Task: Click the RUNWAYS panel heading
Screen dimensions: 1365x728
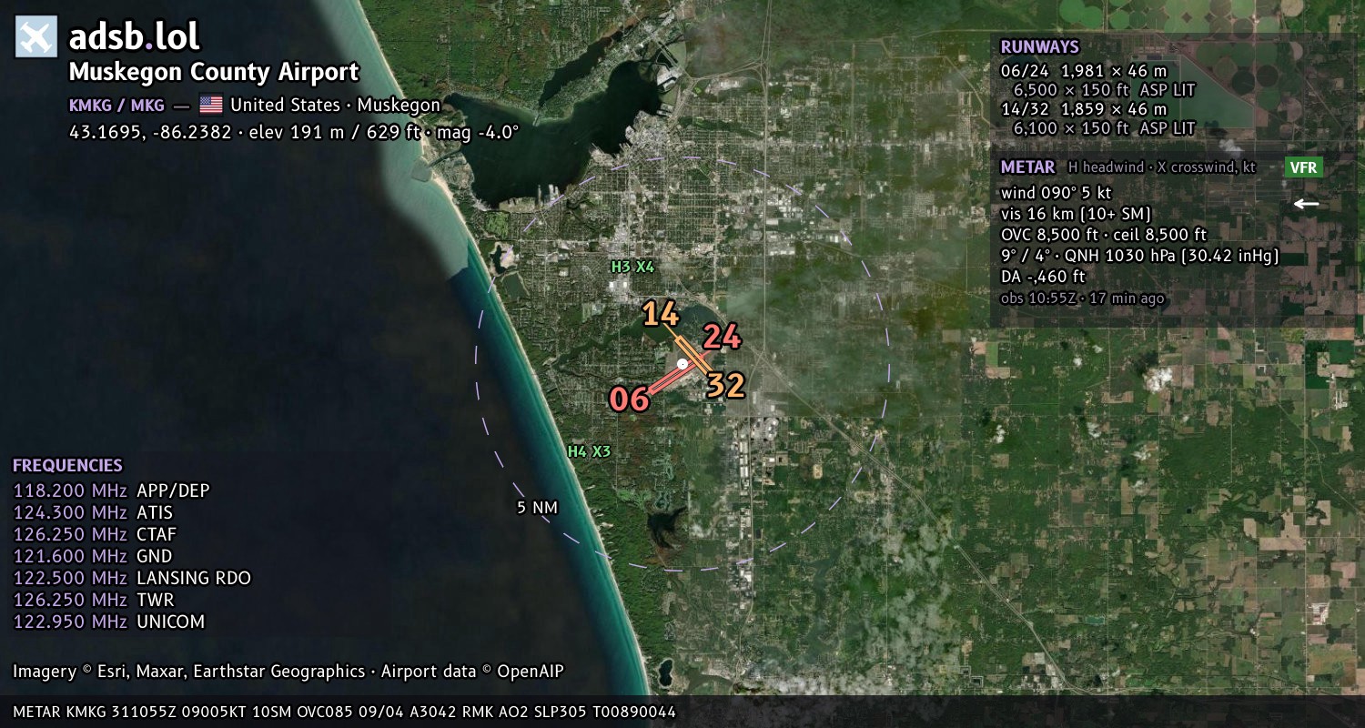Action: click(x=1039, y=47)
